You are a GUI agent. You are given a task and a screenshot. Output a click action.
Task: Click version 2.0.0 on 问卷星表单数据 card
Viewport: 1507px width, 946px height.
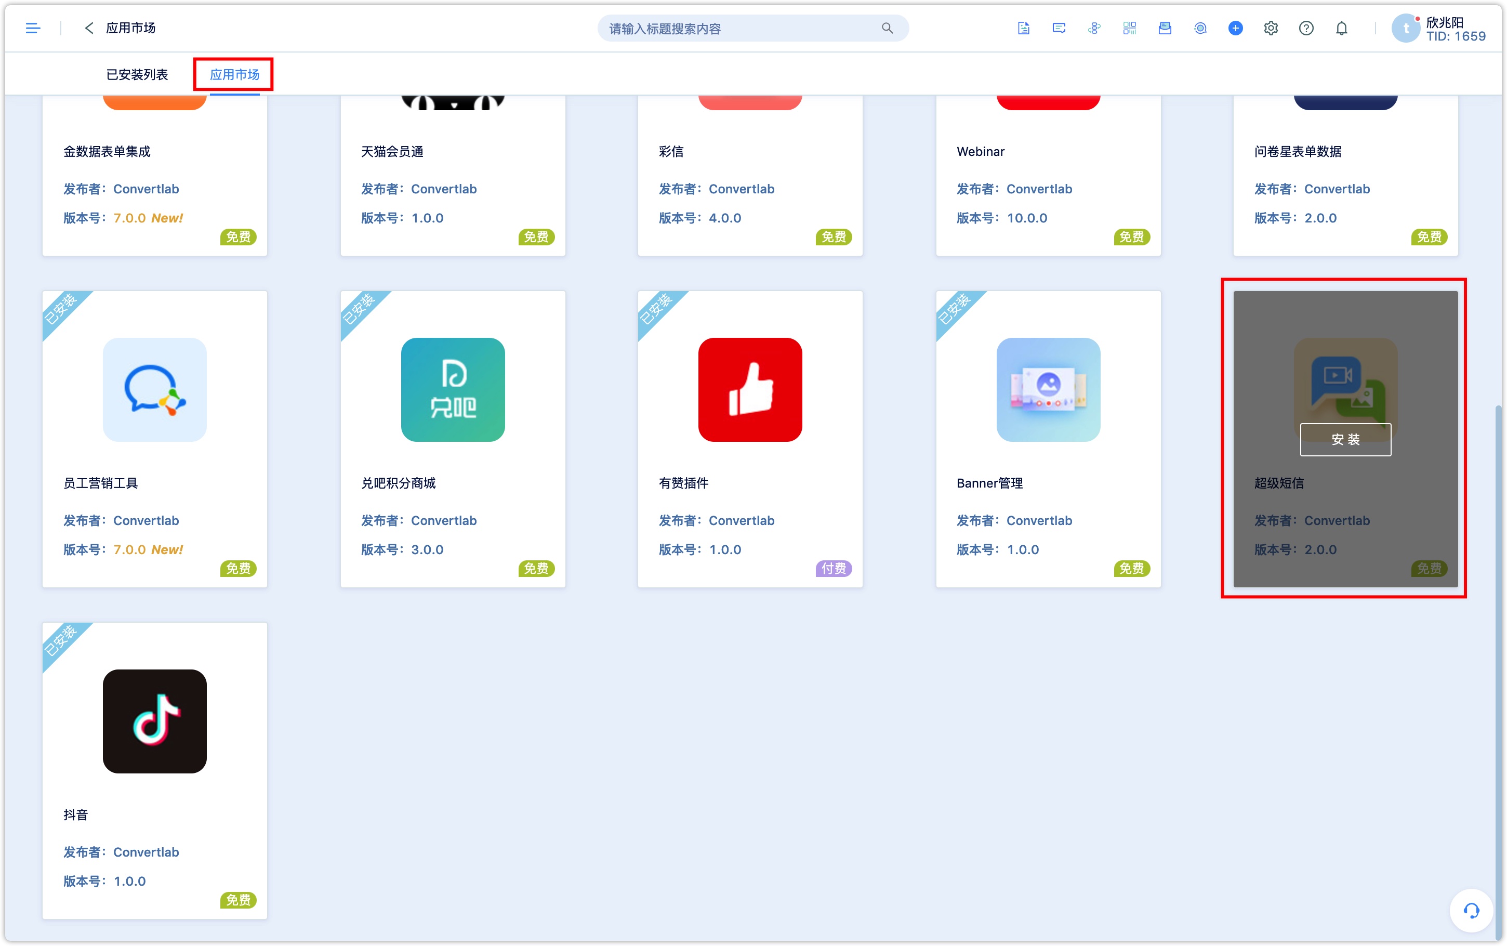pos(1320,218)
